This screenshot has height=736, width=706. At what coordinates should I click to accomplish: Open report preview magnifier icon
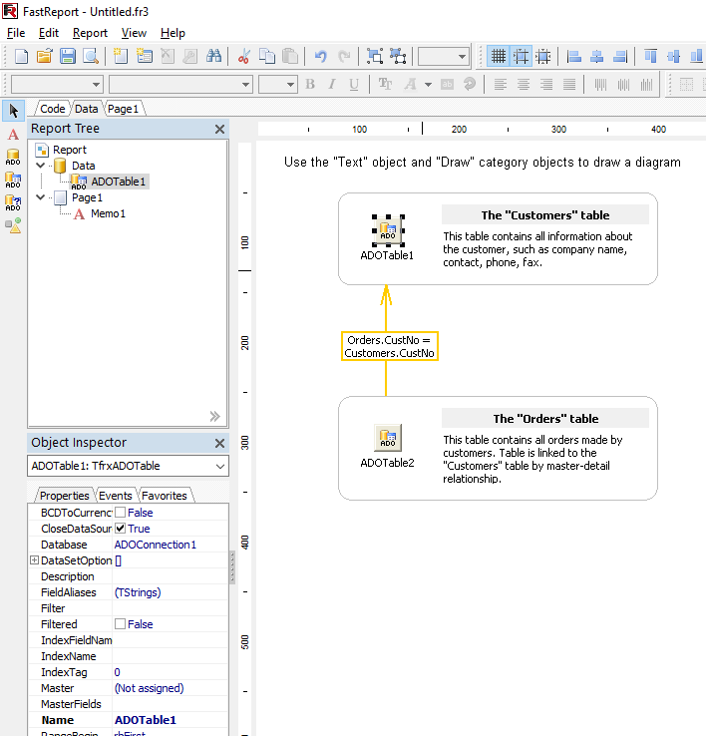click(91, 56)
